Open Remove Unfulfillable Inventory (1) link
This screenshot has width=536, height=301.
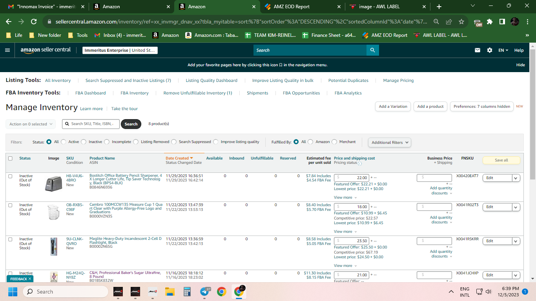198,93
